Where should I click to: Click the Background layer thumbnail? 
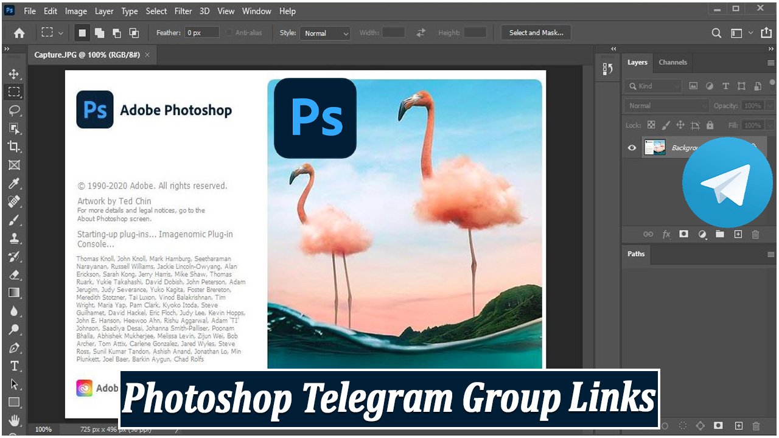655,147
